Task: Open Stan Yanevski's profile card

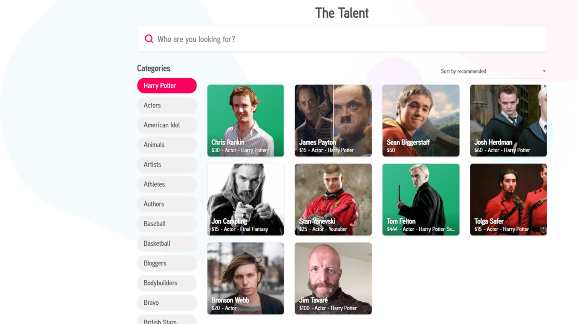Action: tap(333, 200)
